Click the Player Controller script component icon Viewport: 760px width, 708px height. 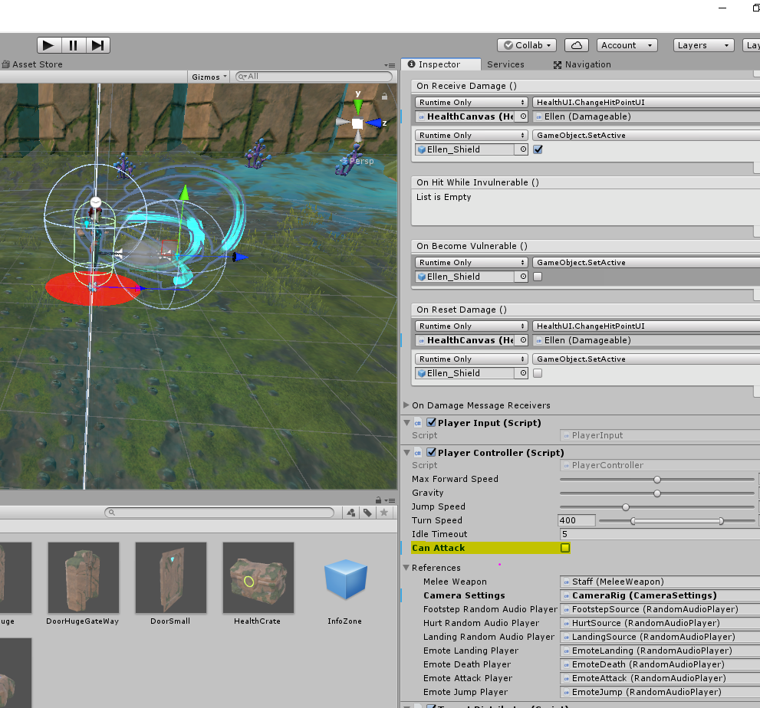coord(418,454)
